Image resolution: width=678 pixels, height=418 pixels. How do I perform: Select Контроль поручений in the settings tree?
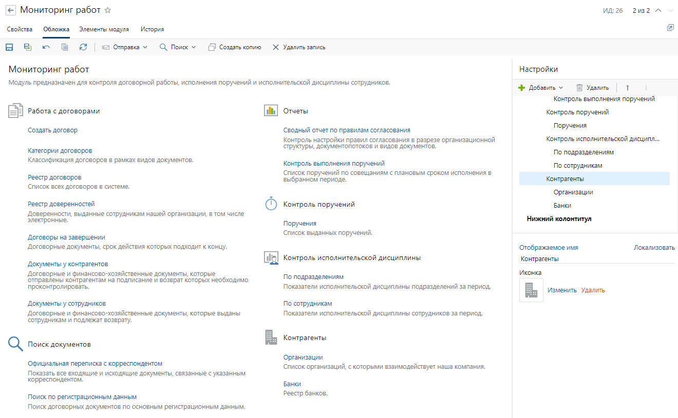point(577,112)
